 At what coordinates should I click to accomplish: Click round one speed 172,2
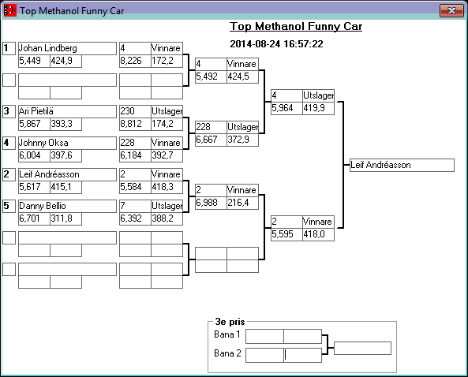(167, 61)
